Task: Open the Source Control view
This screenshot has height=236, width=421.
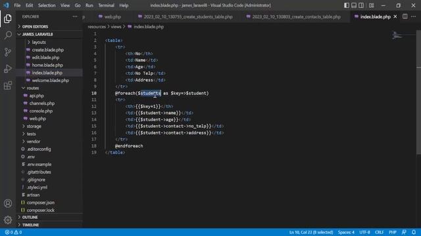Action: click(x=8, y=52)
